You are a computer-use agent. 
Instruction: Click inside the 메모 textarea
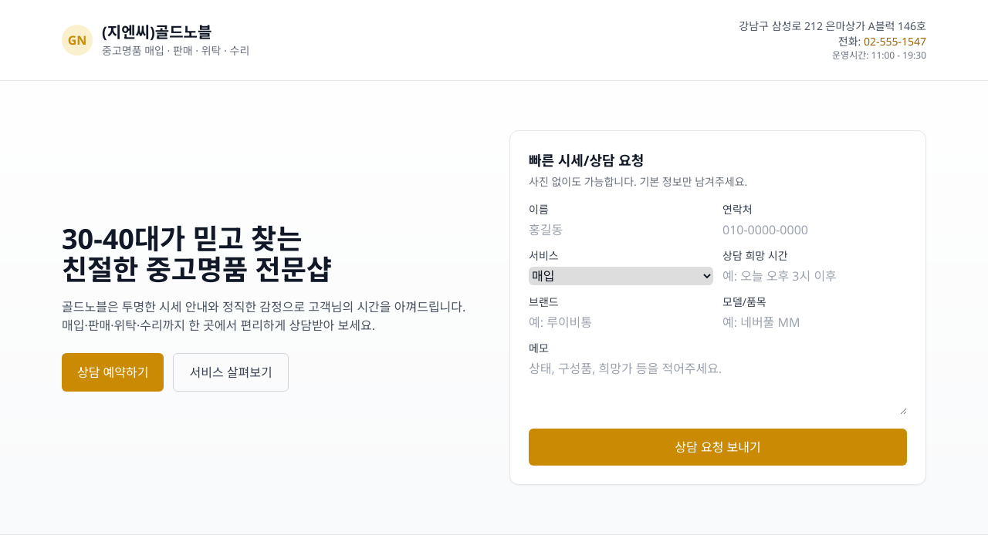click(717, 387)
